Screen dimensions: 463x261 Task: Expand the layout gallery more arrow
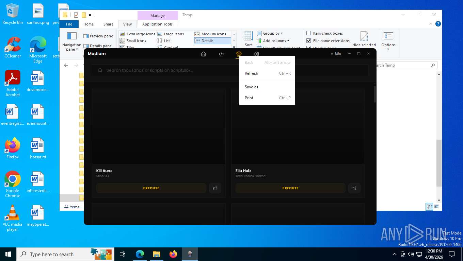coord(234,47)
